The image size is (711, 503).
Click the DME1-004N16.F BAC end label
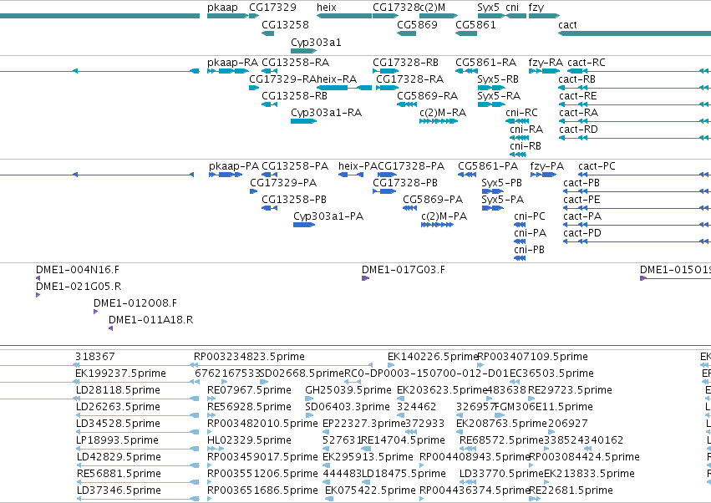pyautogui.click(x=78, y=270)
